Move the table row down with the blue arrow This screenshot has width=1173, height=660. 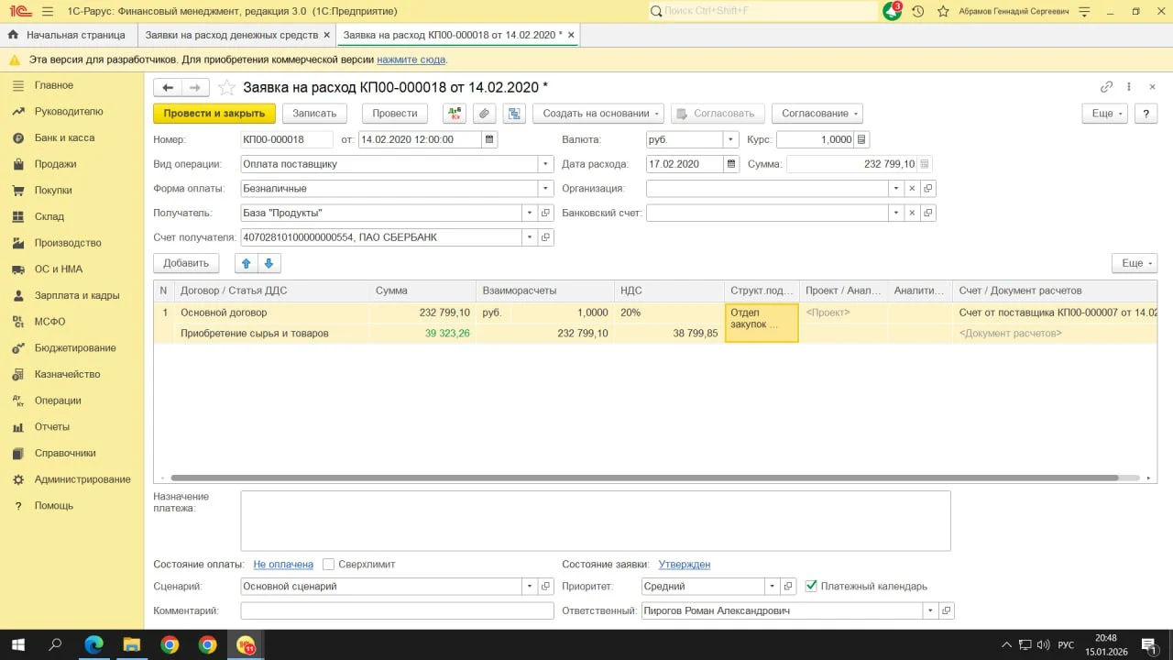coord(269,263)
